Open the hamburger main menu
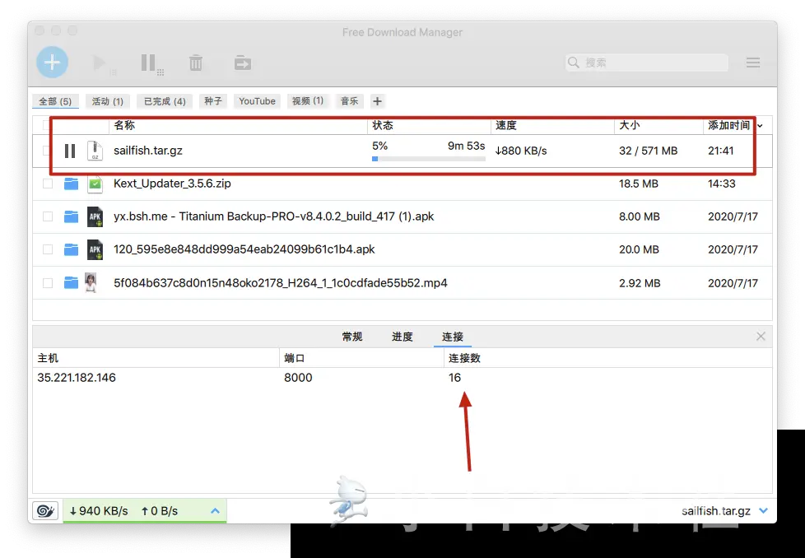The width and height of the screenshot is (805, 558). [x=753, y=63]
